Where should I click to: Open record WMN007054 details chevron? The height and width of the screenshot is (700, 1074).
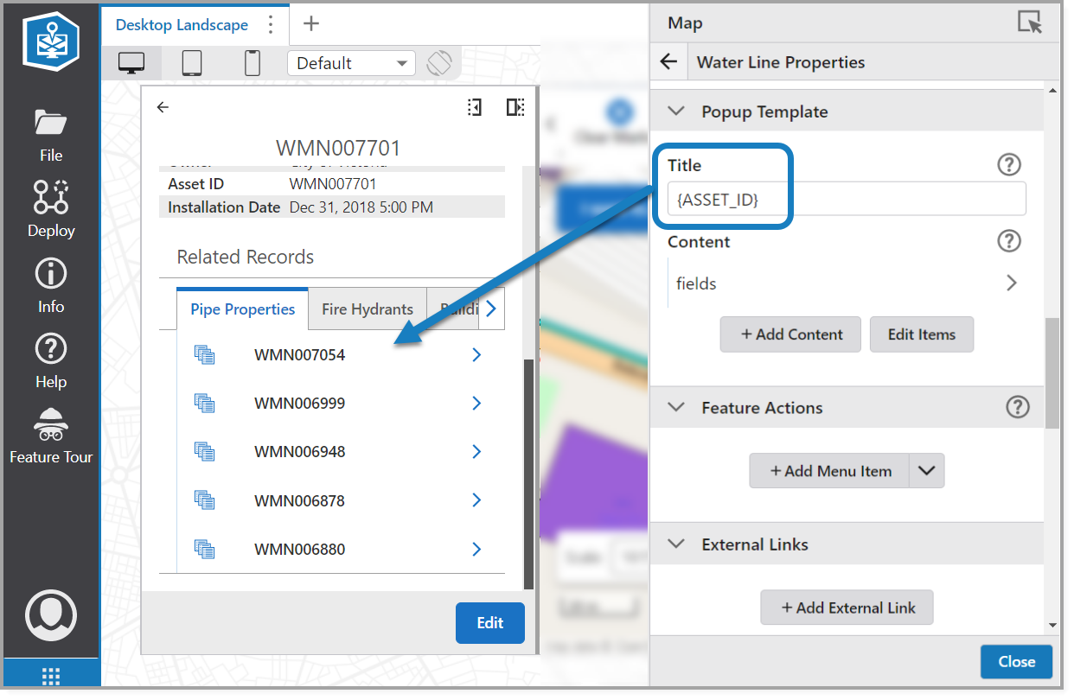click(x=476, y=354)
